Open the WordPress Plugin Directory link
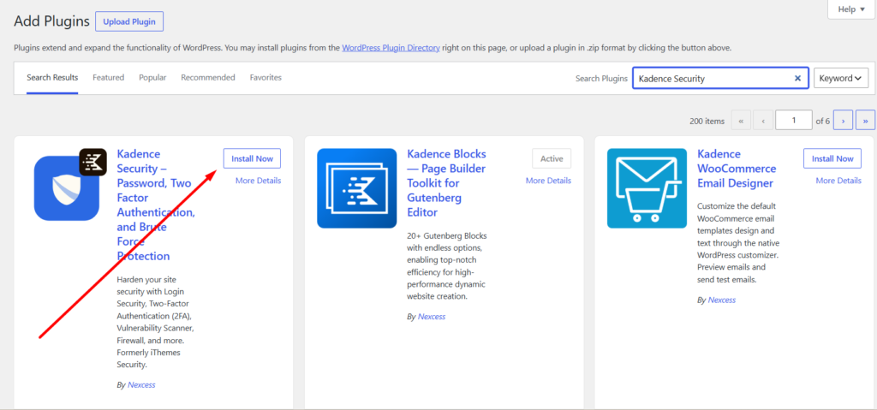The width and height of the screenshot is (877, 410). pos(391,48)
